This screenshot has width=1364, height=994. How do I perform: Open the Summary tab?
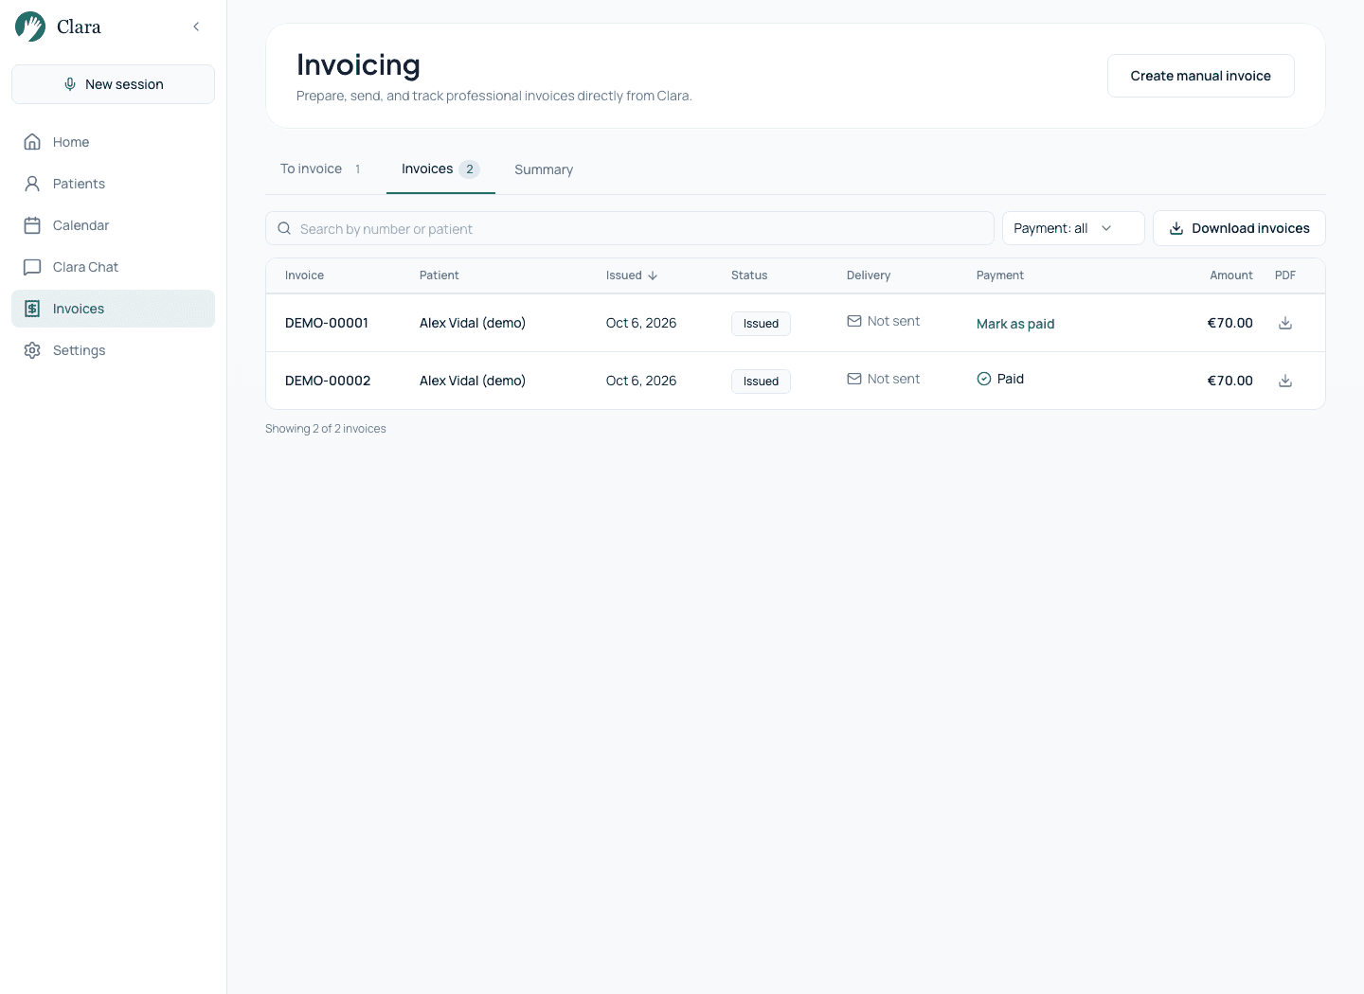point(544,169)
